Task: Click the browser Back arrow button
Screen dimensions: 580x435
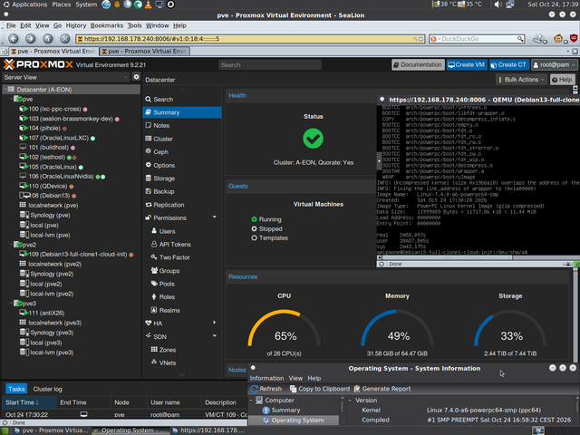Action: tap(14, 38)
